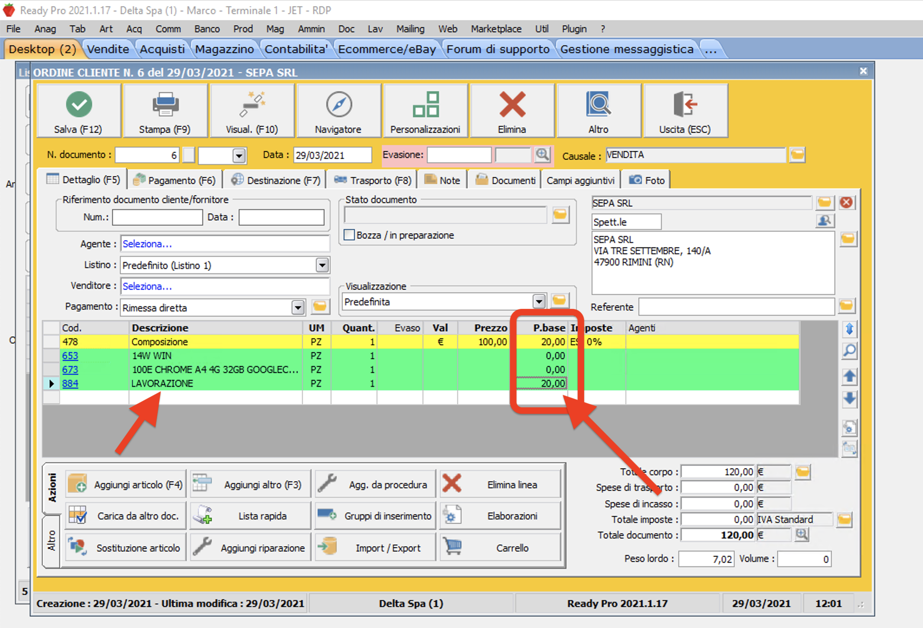This screenshot has height=628, width=923.
Task: Click the Stampa (F9) printer icon
Action: pos(165,104)
